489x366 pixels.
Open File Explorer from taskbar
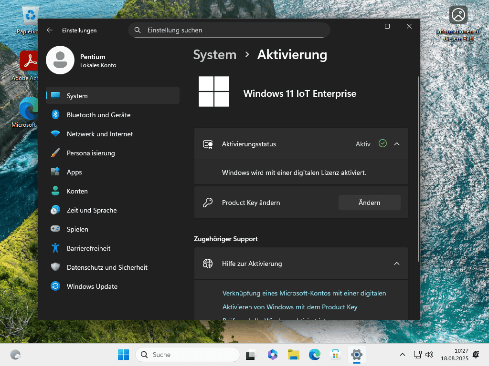click(x=293, y=355)
